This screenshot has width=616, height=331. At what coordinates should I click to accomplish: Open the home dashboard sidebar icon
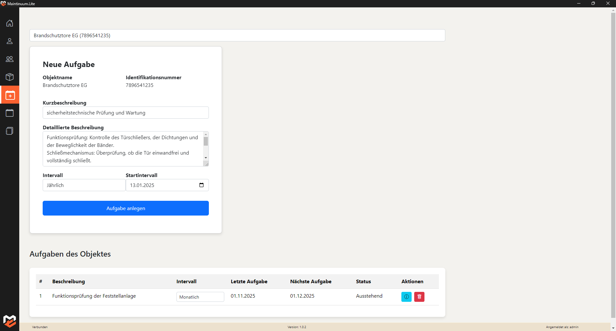pos(10,23)
